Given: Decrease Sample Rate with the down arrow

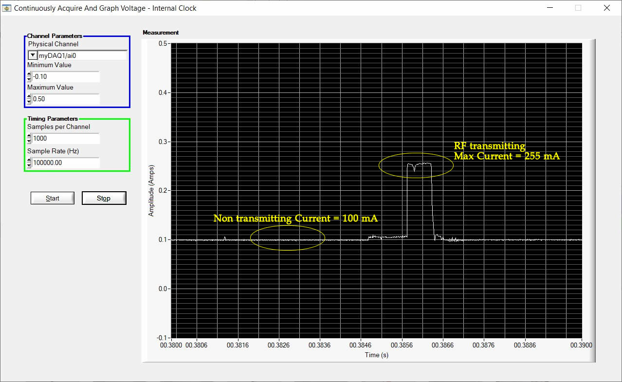Looking at the screenshot, I should point(28,165).
